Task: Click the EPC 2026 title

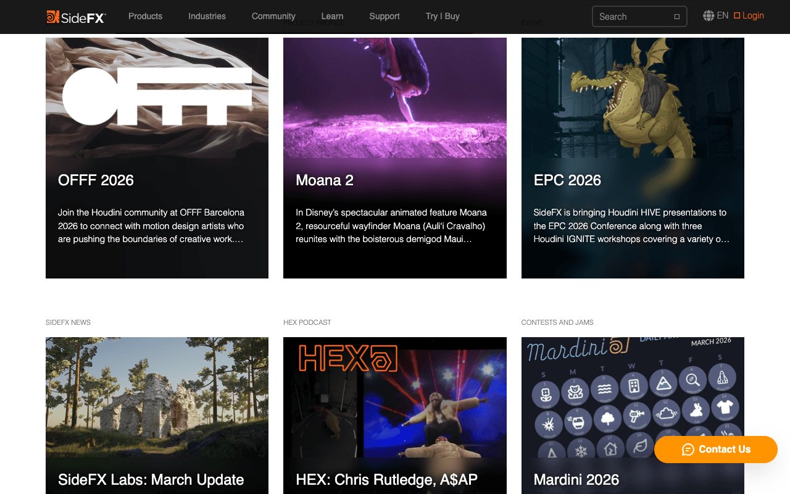Action: coord(567,180)
